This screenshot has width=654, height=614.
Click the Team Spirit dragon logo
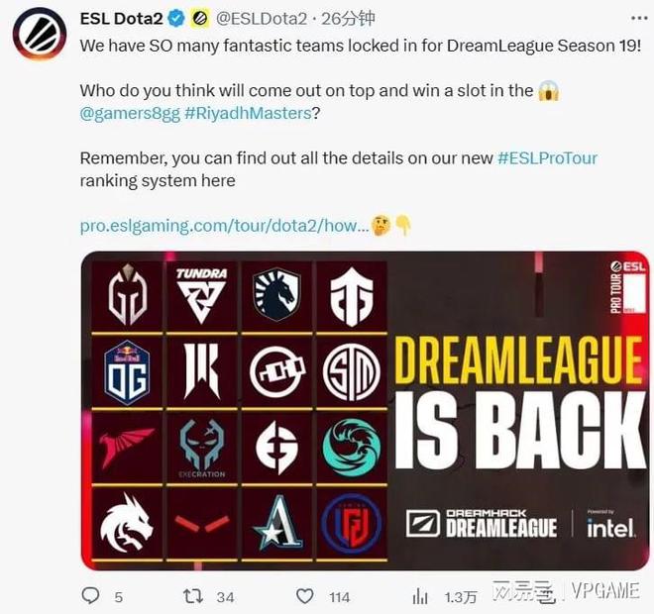point(127,523)
